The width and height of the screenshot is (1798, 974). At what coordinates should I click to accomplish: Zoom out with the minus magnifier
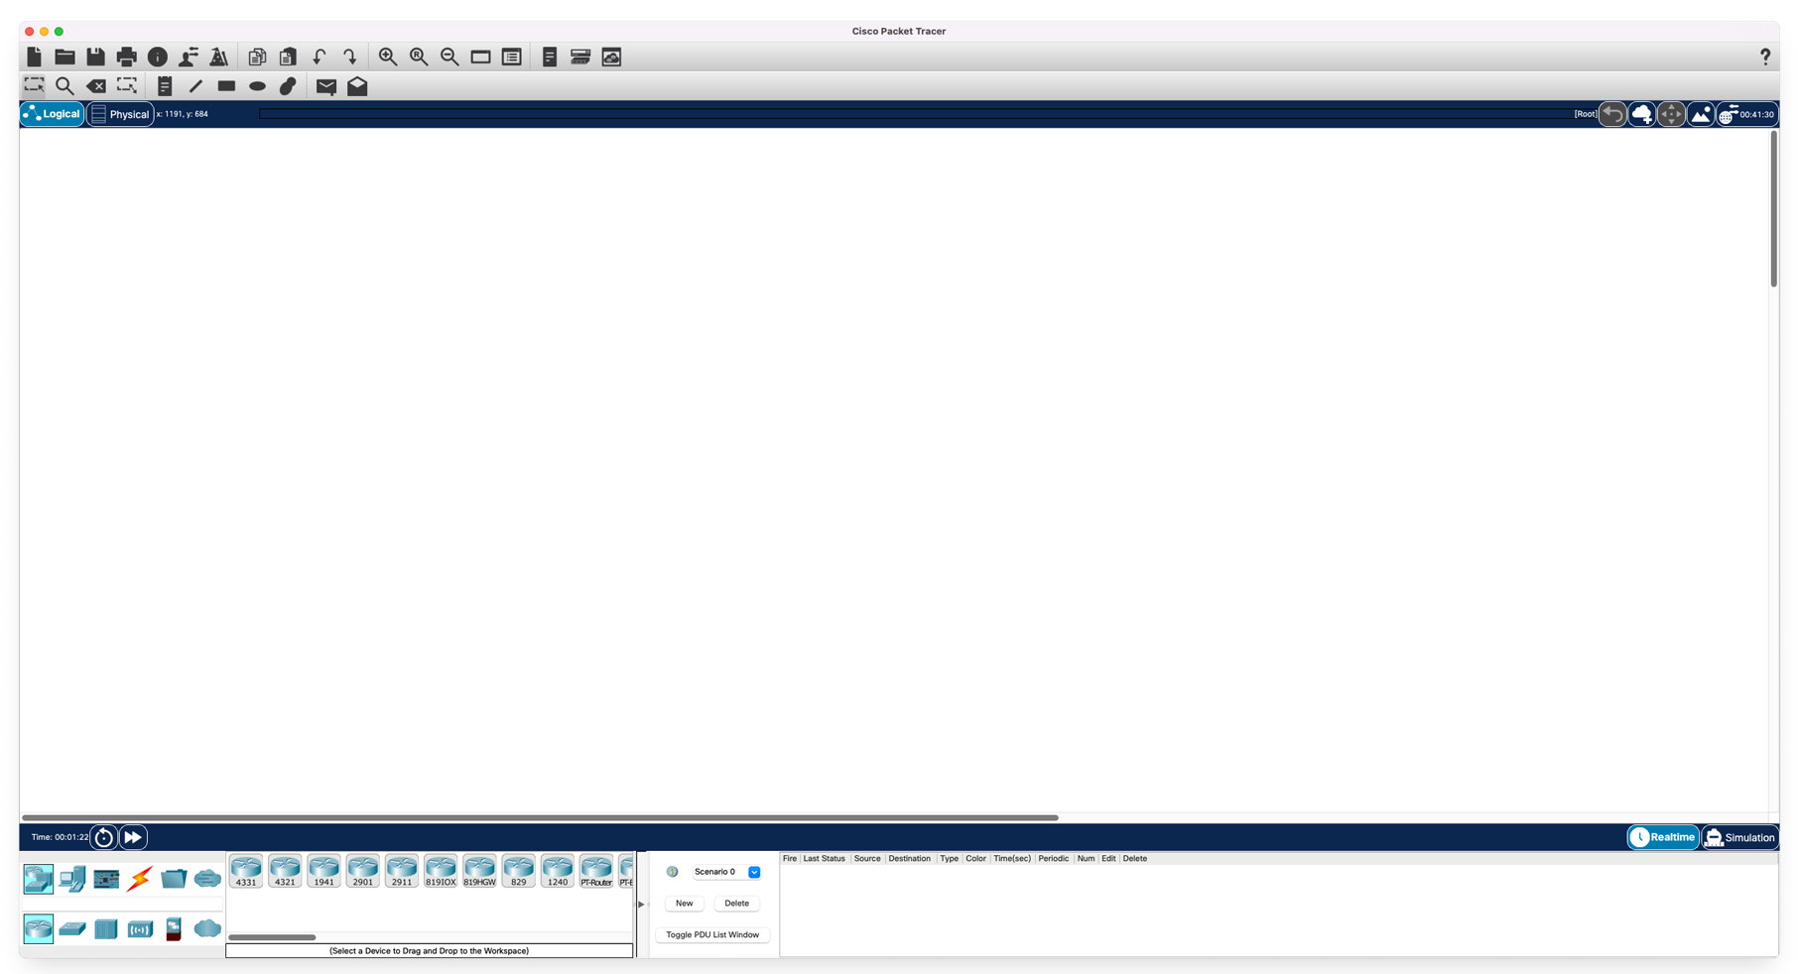tap(449, 57)
